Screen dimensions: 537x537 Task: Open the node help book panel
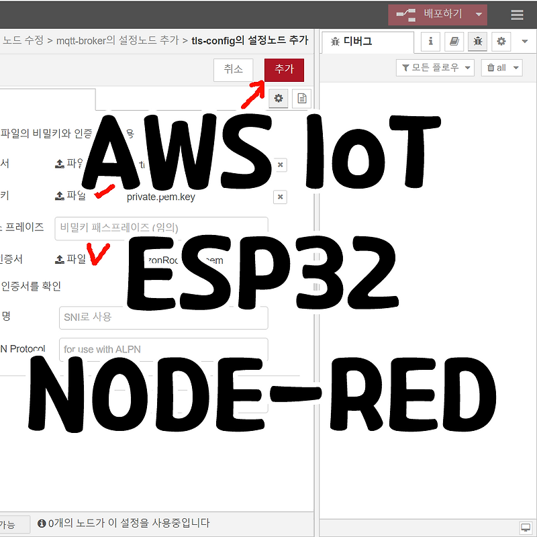[454, 42]
